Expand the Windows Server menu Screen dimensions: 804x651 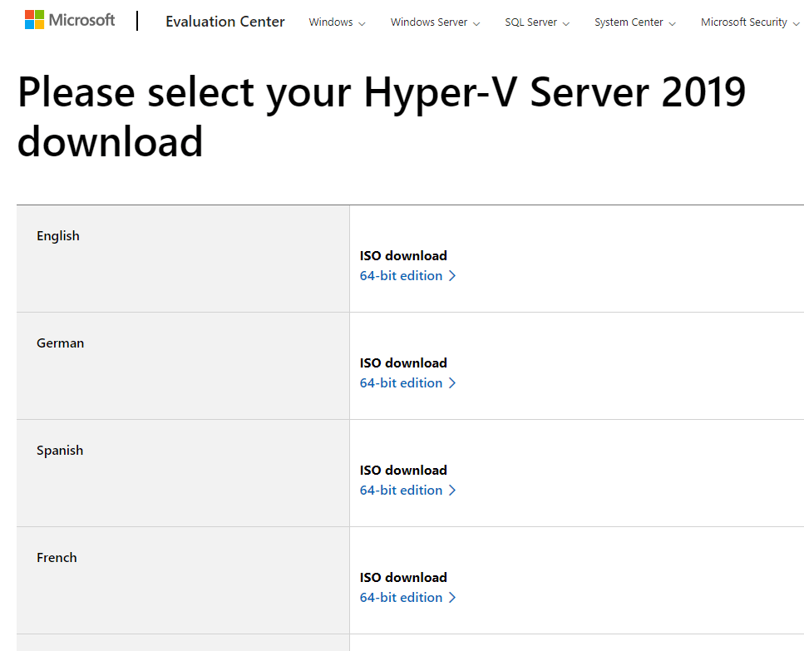pos(435,22)
